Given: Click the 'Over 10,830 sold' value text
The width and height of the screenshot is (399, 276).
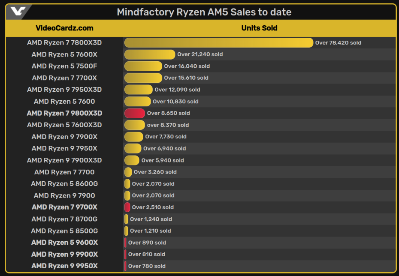Looking at the screenshot, I should 175,102.
